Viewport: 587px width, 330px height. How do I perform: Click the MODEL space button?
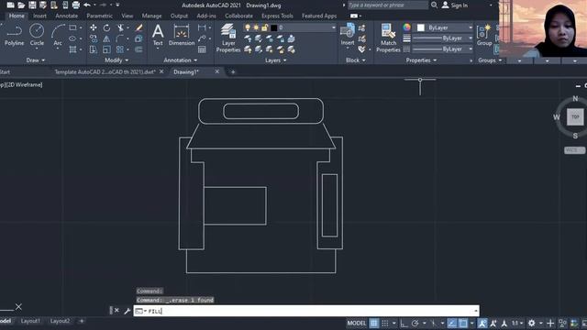(x=357, y=324)
